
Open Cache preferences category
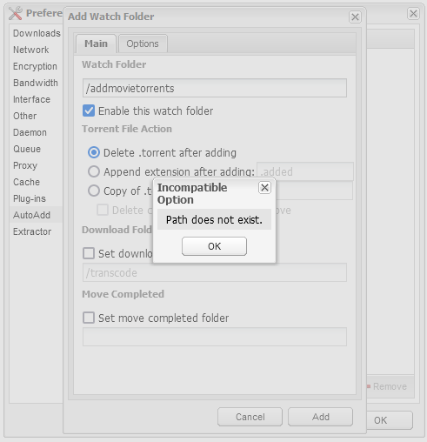pos(36,182)
